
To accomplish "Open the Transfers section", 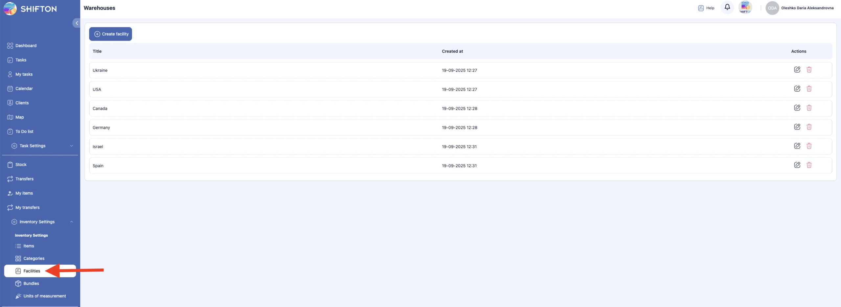I will 24,179.
